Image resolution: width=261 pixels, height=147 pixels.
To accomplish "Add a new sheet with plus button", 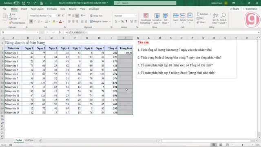I will 41,141.
